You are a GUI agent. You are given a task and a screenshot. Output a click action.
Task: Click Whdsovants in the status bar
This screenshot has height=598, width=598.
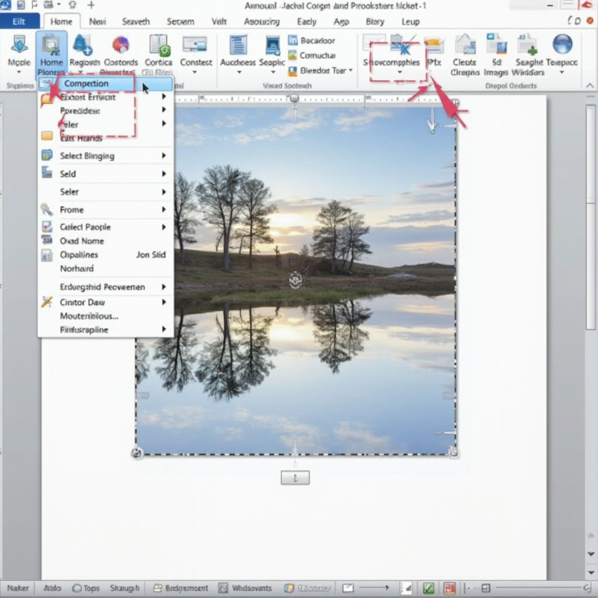[x=247, y=588]
